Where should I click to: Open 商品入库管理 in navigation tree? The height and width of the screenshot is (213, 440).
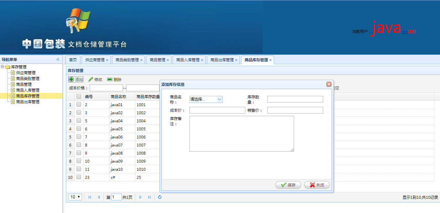tap(28, 90)
